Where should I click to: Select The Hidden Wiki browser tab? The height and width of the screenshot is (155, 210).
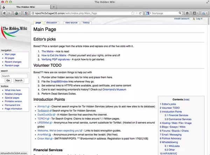[x=26, y=7]
